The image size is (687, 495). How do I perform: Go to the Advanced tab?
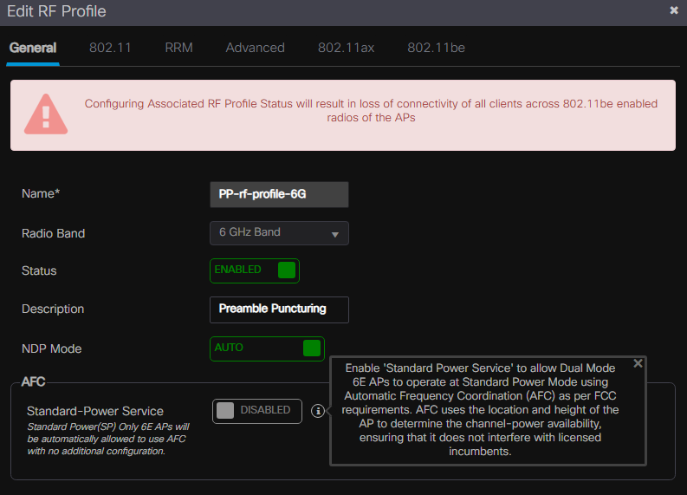click(255, 48)
